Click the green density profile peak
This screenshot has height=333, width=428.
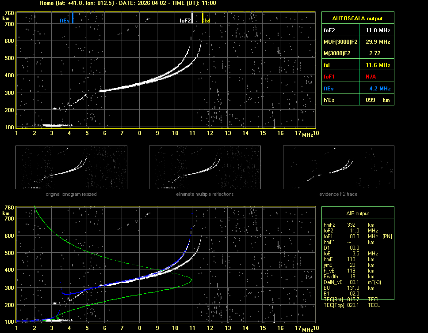(191, 280)
